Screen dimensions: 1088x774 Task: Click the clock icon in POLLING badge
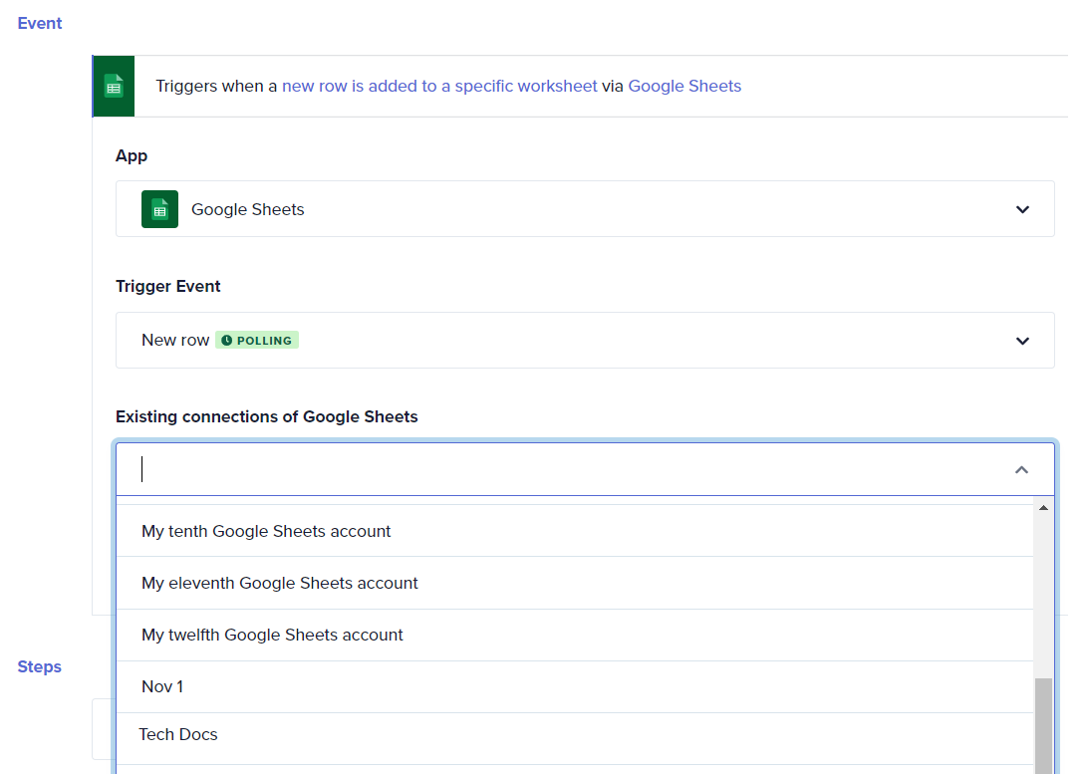tap(227, 341)
